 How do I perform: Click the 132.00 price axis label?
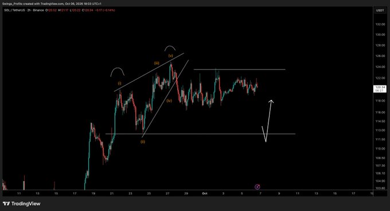[380, 24]
